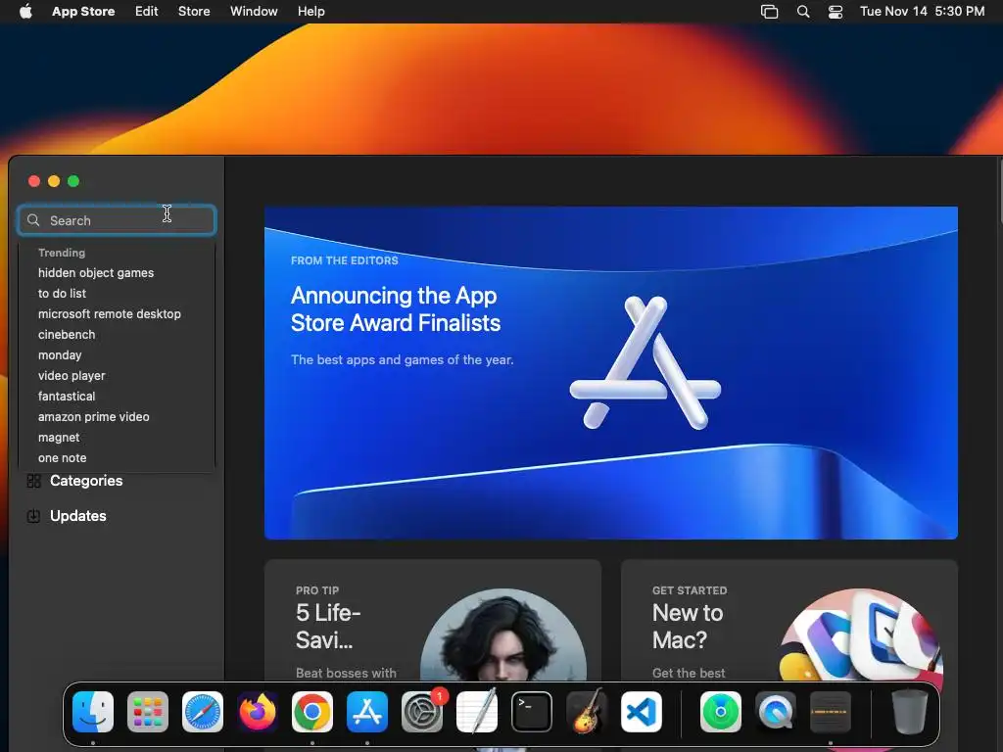
Task: Open the Store menu
Action: 194,12
